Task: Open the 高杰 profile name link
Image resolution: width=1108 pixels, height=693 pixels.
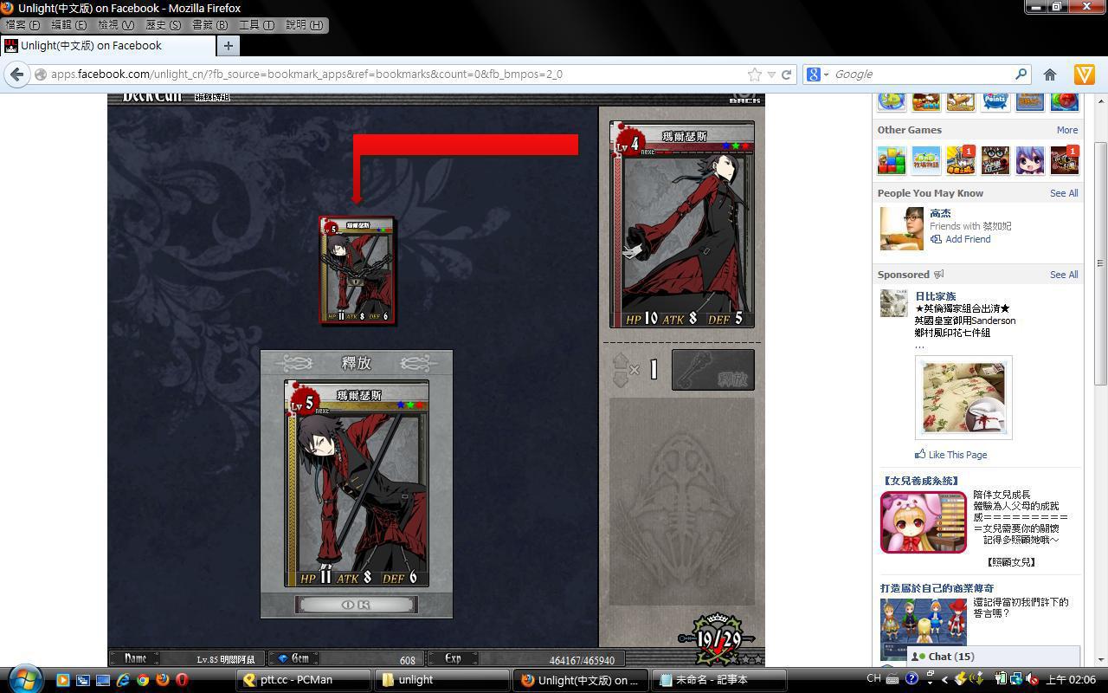Action: point(940,213)
